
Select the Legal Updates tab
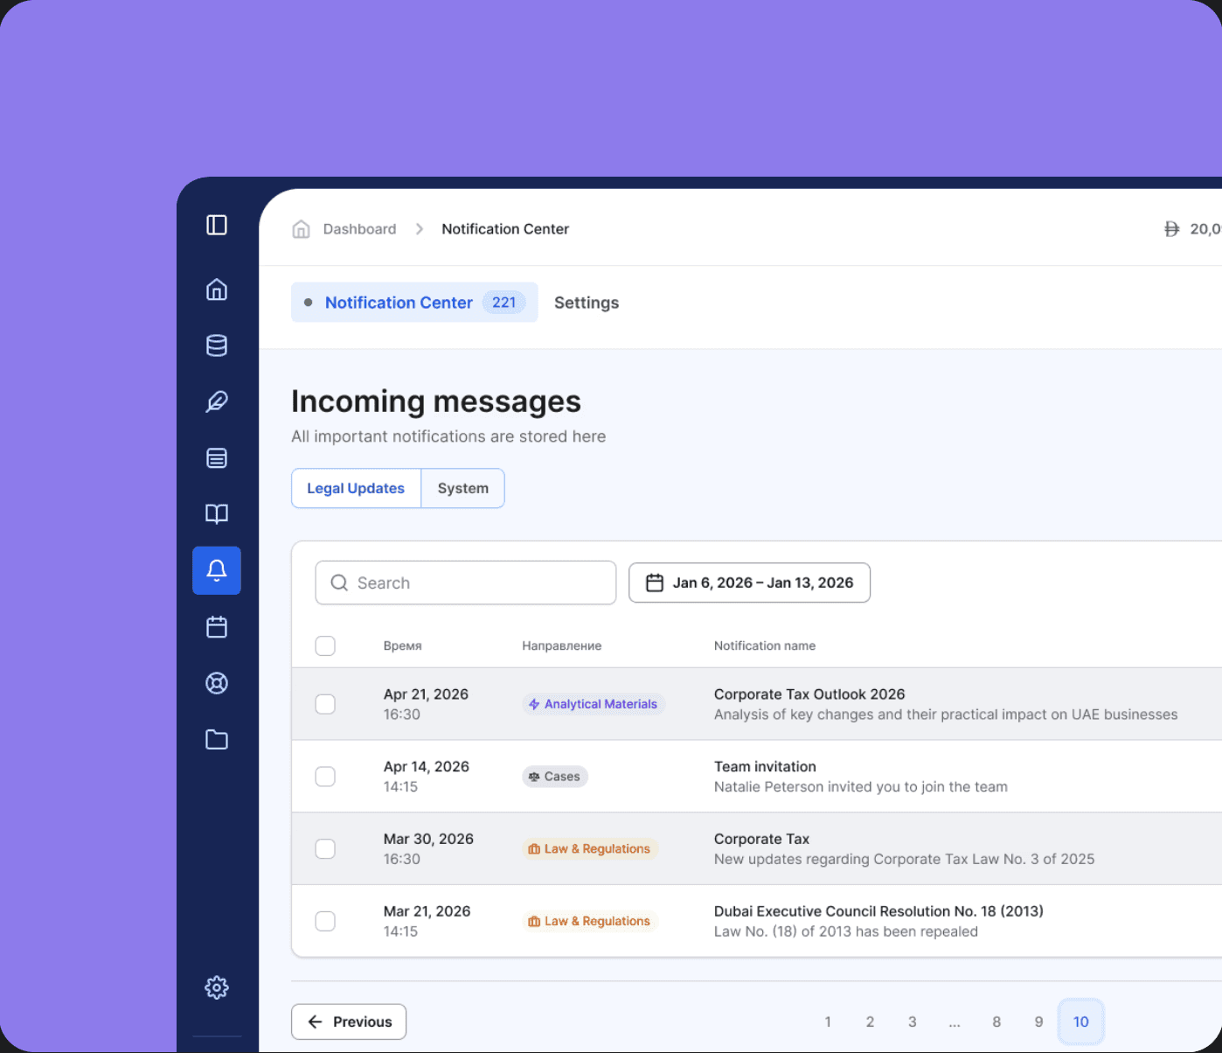356,488
